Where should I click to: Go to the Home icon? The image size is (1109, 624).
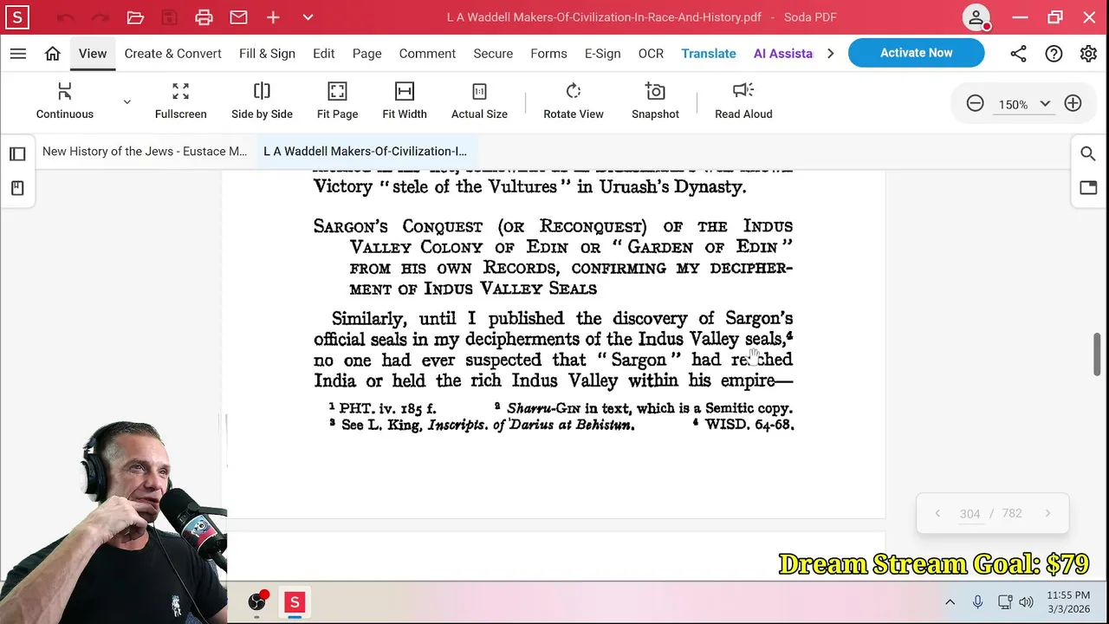53,54
